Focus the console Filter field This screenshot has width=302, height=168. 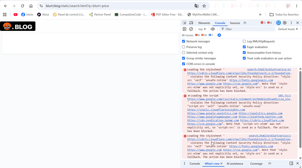click(x=247, y=29)
